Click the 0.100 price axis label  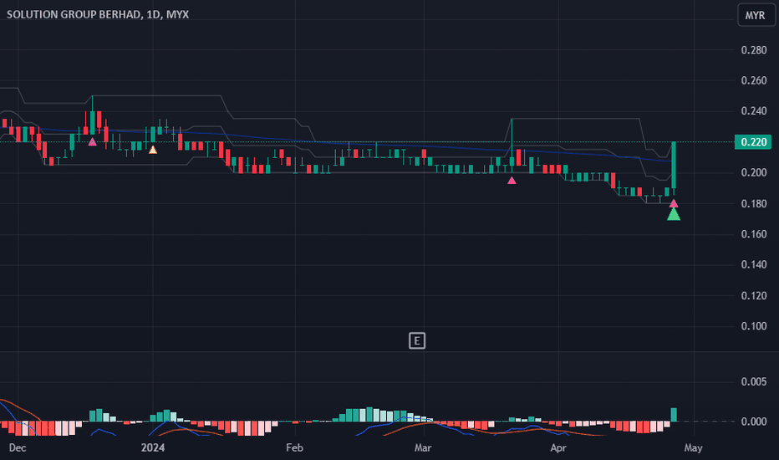click(754, 325)
